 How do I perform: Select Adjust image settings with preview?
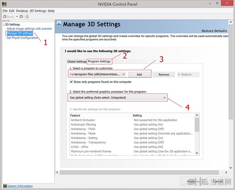(x=29, y=29)
